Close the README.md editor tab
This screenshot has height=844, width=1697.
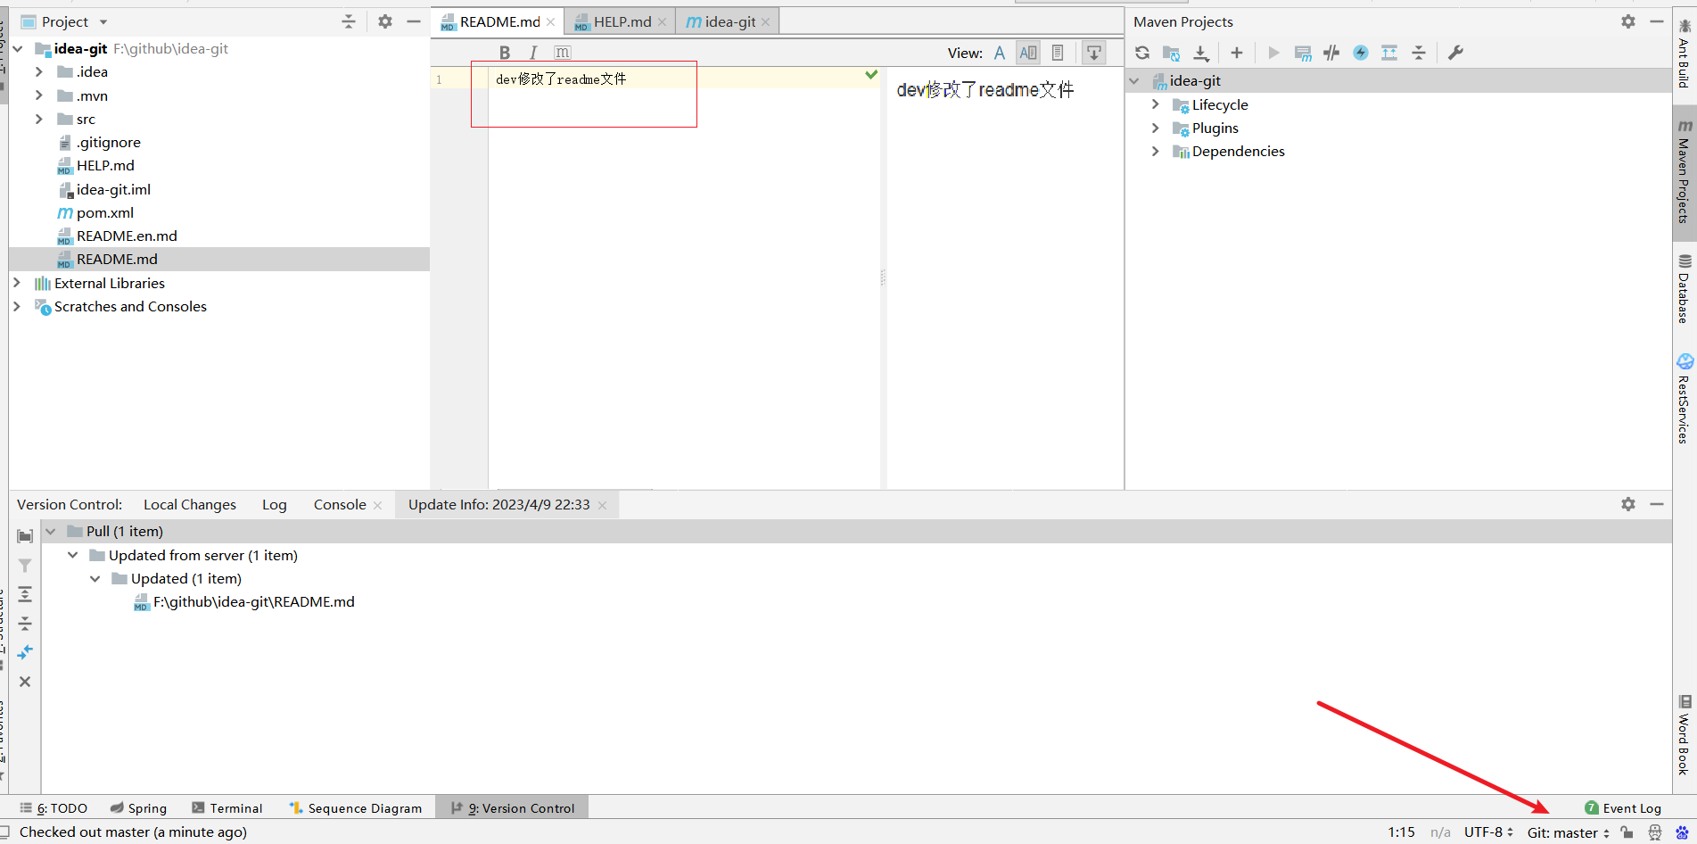coord(551,22)
